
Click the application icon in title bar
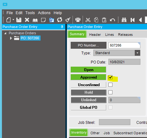pos(5,4)
